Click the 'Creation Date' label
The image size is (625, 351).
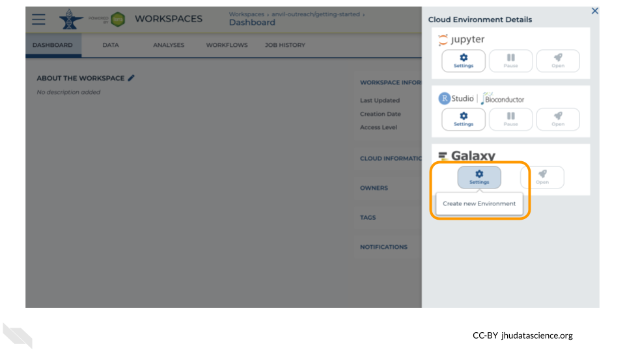pos(381,114)
